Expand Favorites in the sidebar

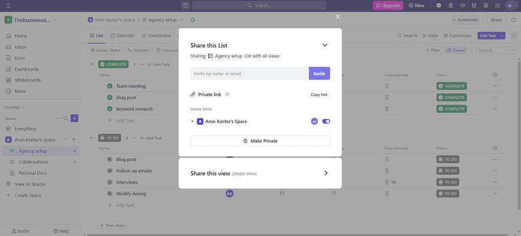(14, 107)
